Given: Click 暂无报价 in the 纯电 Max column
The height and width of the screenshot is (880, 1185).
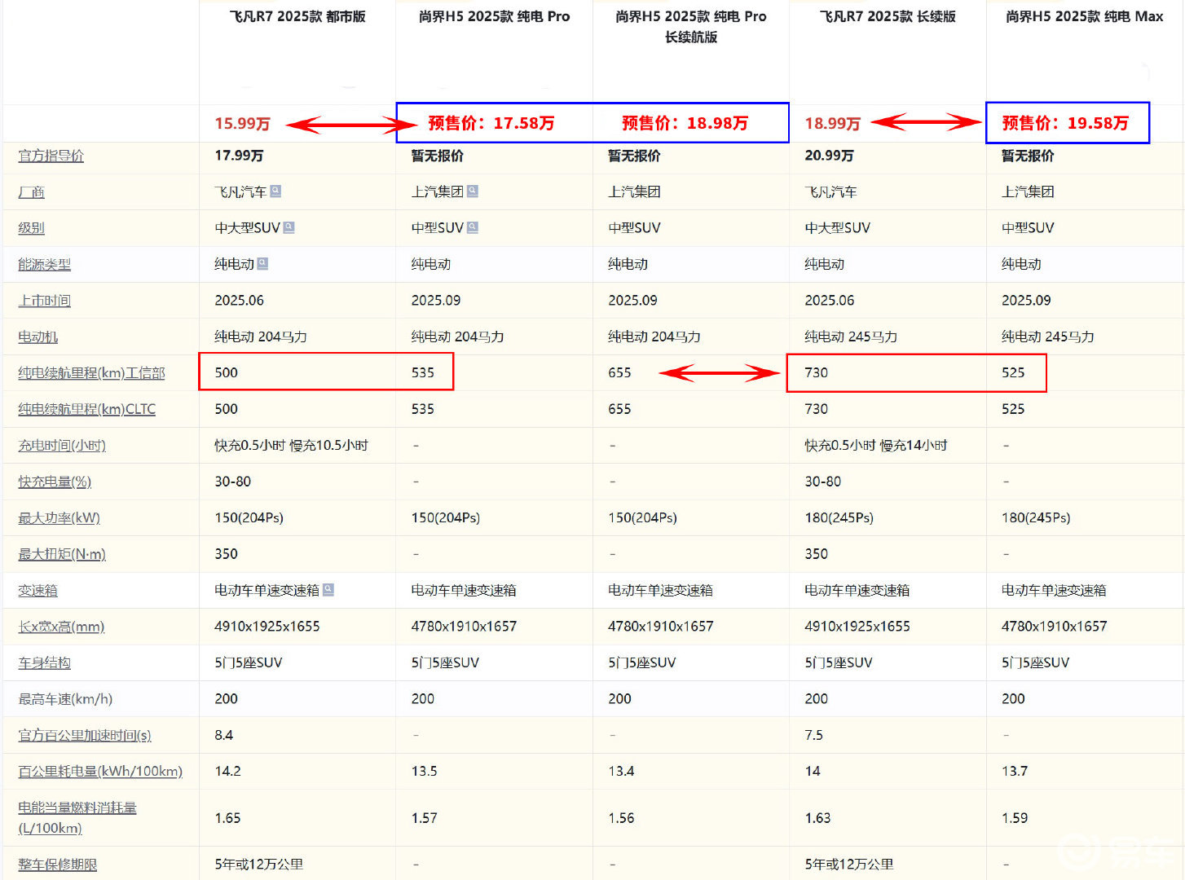Looking at the screenshot, I should click(x=1028, y=156).
